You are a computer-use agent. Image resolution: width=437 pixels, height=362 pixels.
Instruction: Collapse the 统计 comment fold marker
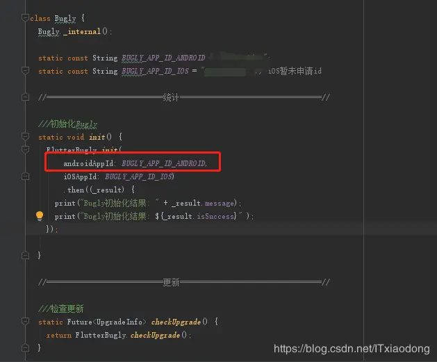pos(25,97)
